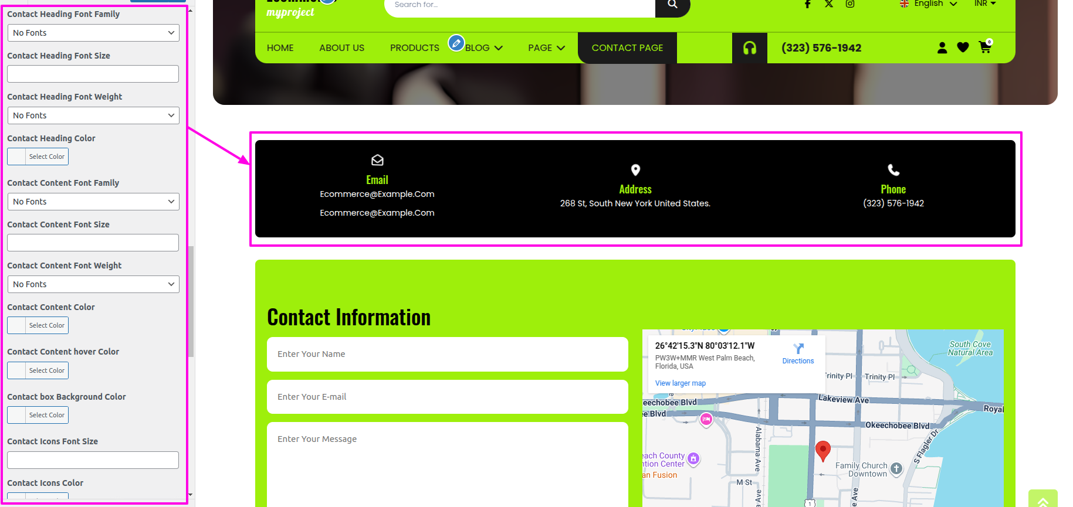Screen dimensions: 1073x507
Task: Click the map Directions icon
Action: tap(798, 349)
